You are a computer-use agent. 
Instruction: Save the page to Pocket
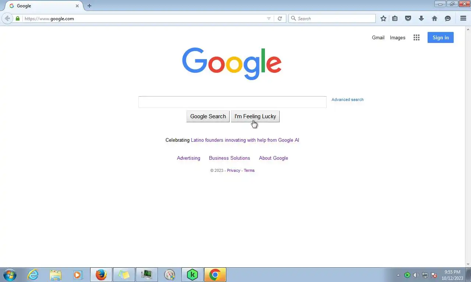(x=408, y=18)
